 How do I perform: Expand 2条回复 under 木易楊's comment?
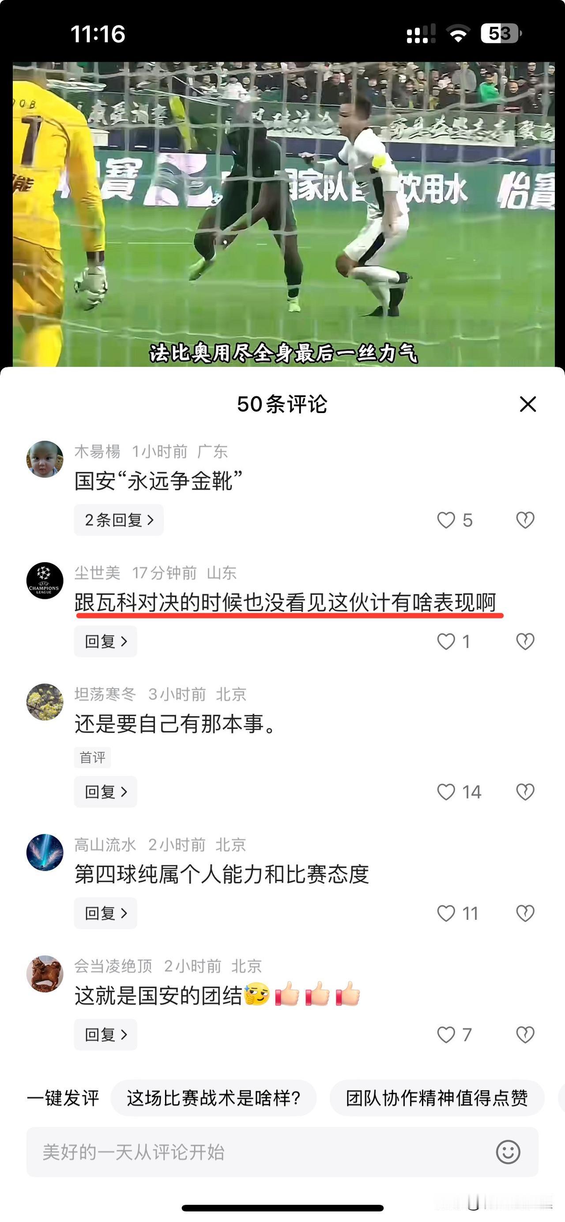[x=119, y=520]
